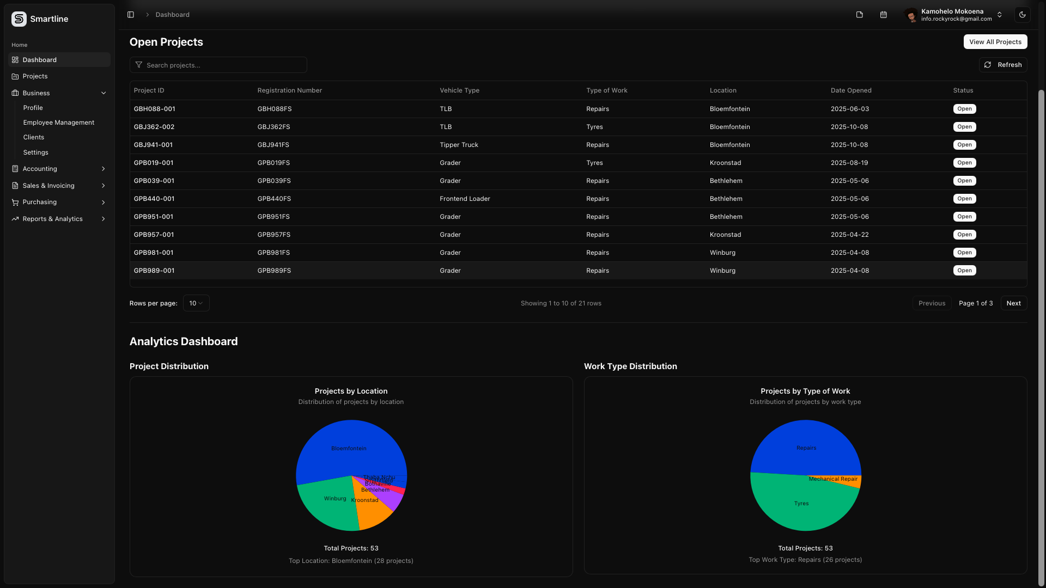The image size is (1046, 588).
Task: Click the filter icon in search box
Action: [139, 65]
